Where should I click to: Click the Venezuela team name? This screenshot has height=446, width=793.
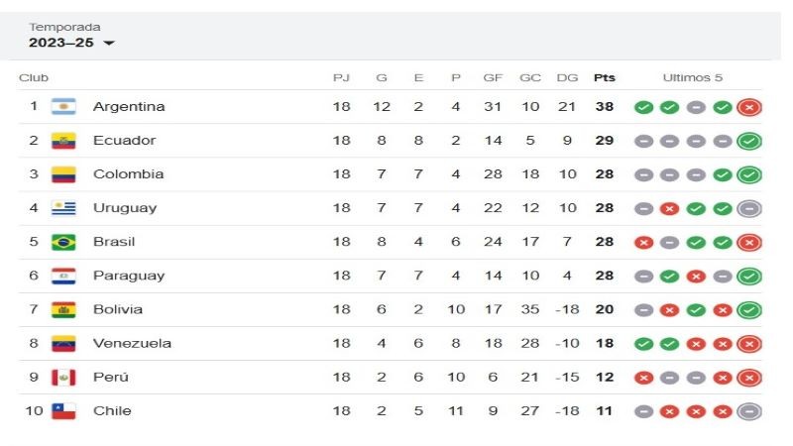pyautogui.click(x=132, y=343)
